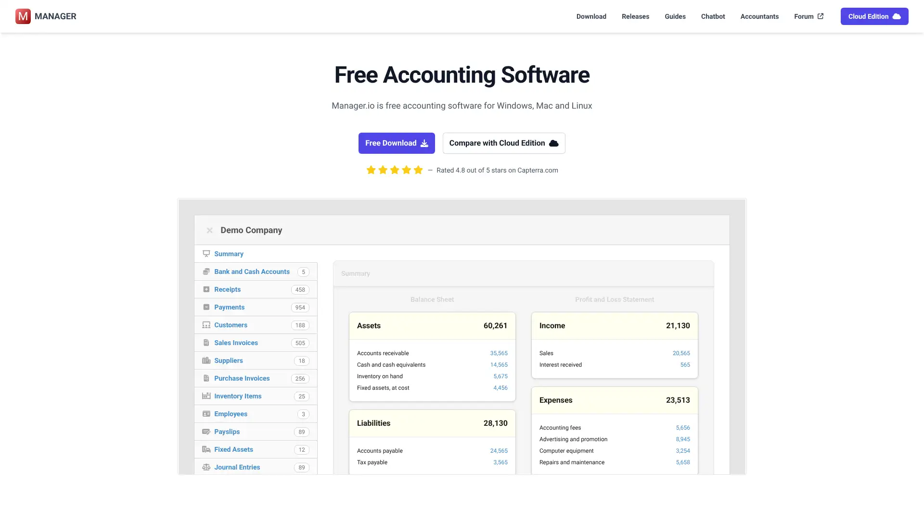The height and width of the screenshot is (519, 924).
Task: Open the Accountants nav item
Action: [x=759, y=16]
